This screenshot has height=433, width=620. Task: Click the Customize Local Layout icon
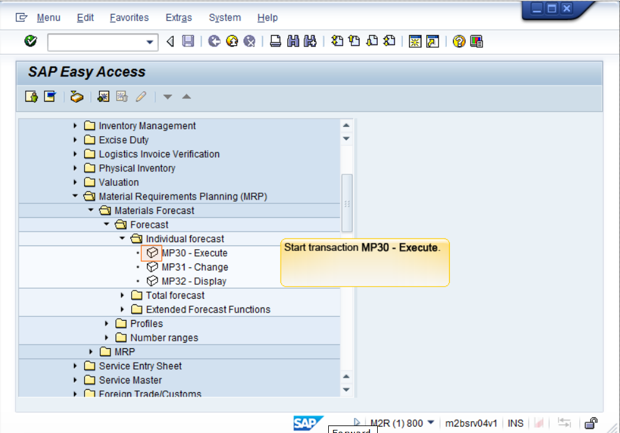(x=476, y=41)
